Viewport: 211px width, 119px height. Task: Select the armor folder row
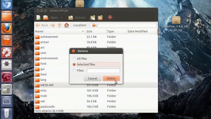coord(96,42)
